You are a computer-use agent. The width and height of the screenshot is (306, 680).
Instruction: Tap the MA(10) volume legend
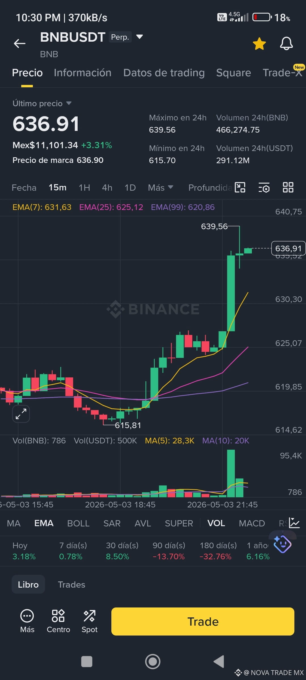(x=226, y=441)
